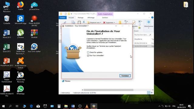Open the Power Data Recovery desktop icon
This screenshot has height=109, width=194.
[21, 77]
